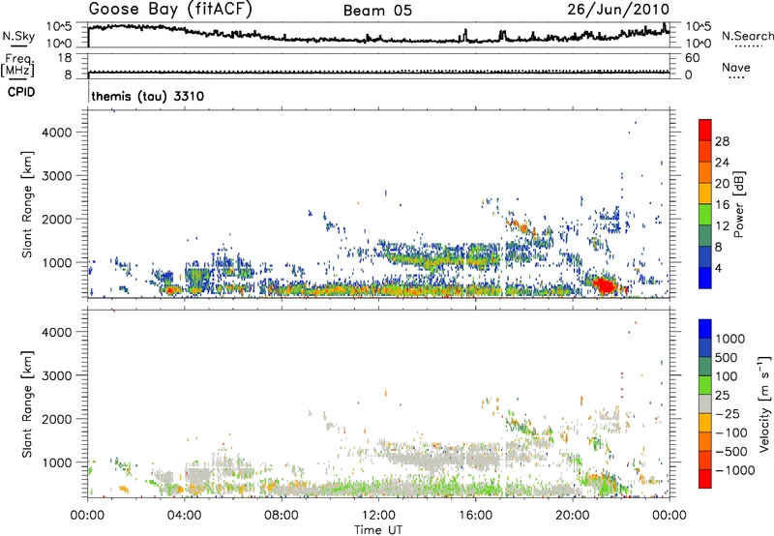774x536 pixels.
Task: Click the '-1000' velocity colorbar label
Action: (735, 470)
